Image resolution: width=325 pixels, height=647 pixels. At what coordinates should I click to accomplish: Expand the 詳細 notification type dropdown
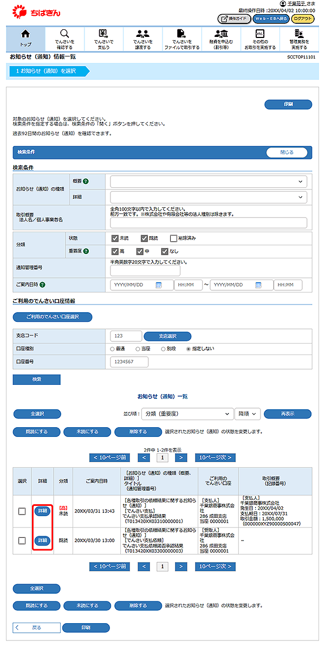[x=209, y=197]
